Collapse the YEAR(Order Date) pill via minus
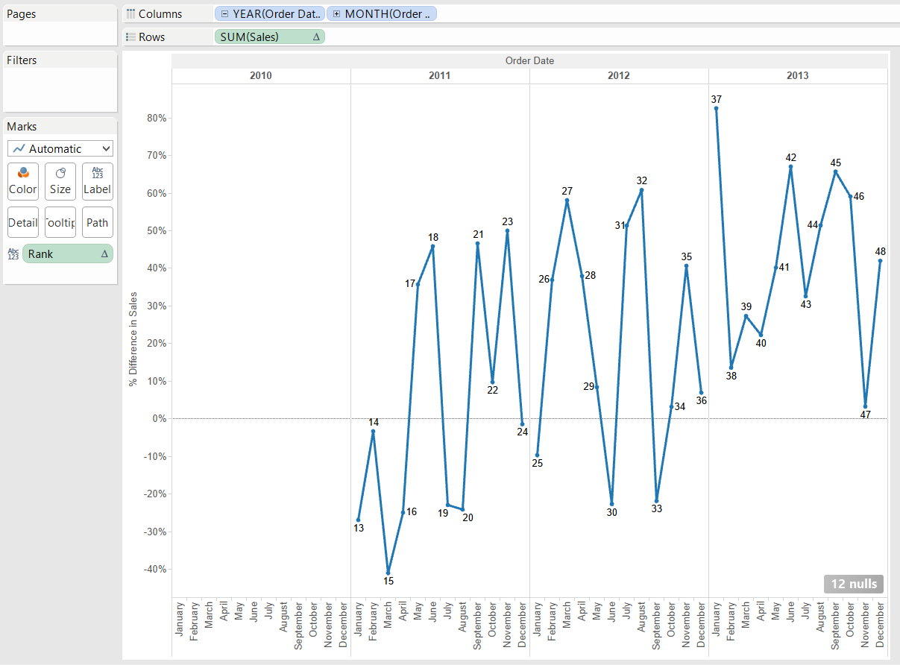Viewport: 900px width, 665px height. 224,14
